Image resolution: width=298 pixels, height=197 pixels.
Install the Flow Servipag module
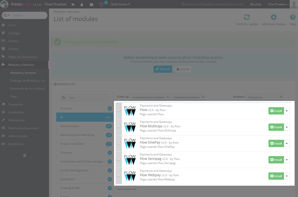(x=276, y=160)
